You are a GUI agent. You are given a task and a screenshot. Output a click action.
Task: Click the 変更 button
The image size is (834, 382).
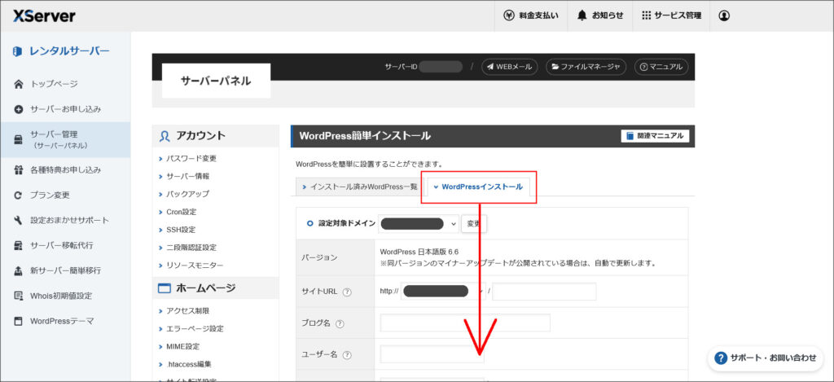[473, 223]
